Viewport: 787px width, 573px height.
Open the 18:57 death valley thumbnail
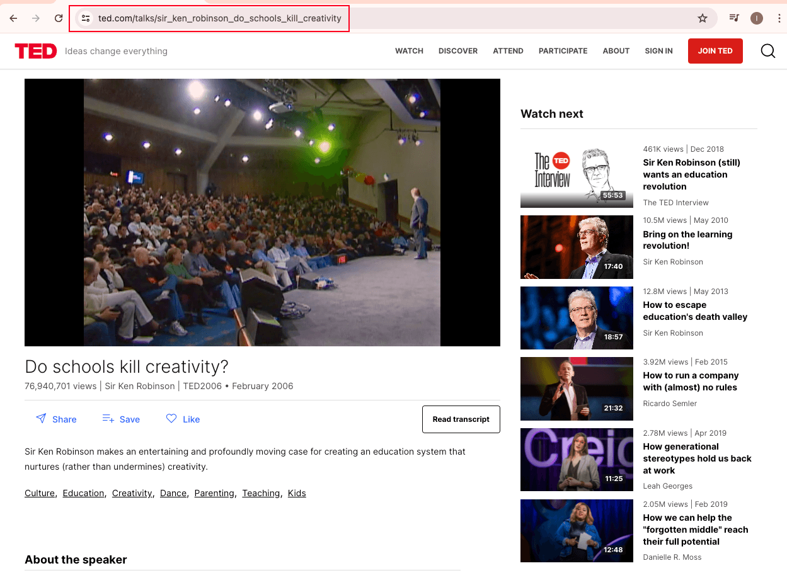[x=577, y=318]
